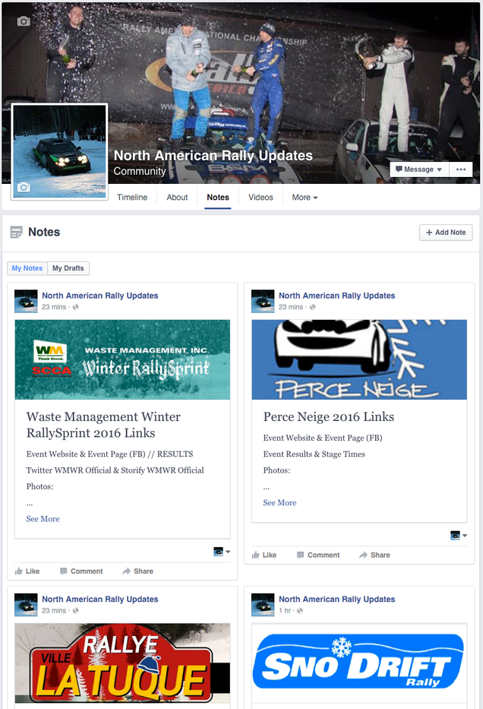The width and height of the screenshot is (483, 709).
Task: Open Perce Neige 2016 Links title
Action: [329, 417]
